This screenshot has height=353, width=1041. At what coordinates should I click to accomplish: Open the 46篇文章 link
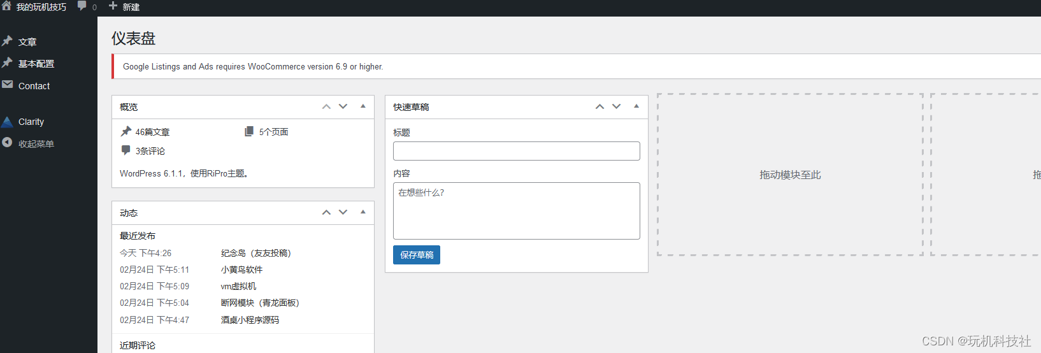click(152, 132)
